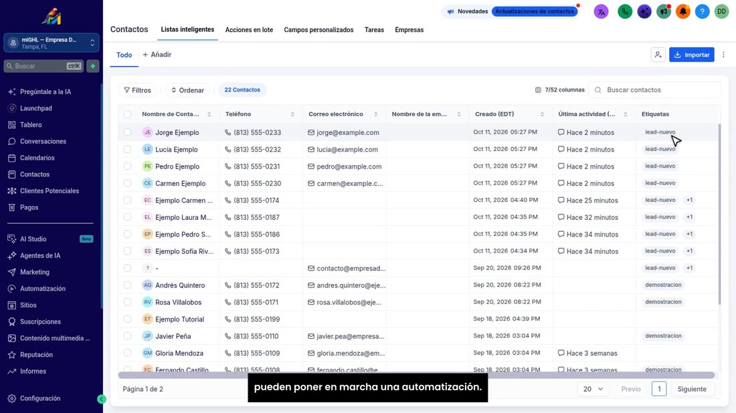
Task: Switch to Acciones en lote tab
Action: pos(249,29)
